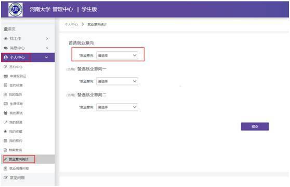Click 个人中心 breadcrumb link
Viewport: 290px width, 187px height.
tap(71, 24)
